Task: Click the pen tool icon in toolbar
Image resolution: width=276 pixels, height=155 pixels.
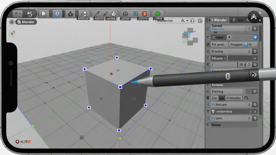Action: pyautogui.click(x=98, y=13)
